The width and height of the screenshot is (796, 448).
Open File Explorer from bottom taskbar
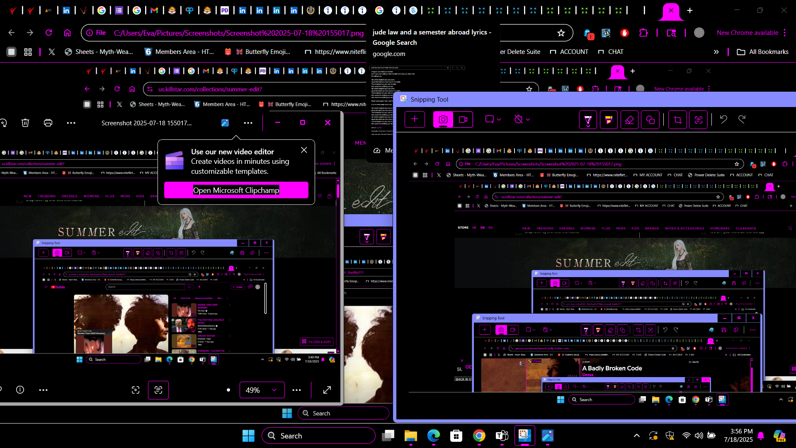pyautogui.click(x=410, y=436)
